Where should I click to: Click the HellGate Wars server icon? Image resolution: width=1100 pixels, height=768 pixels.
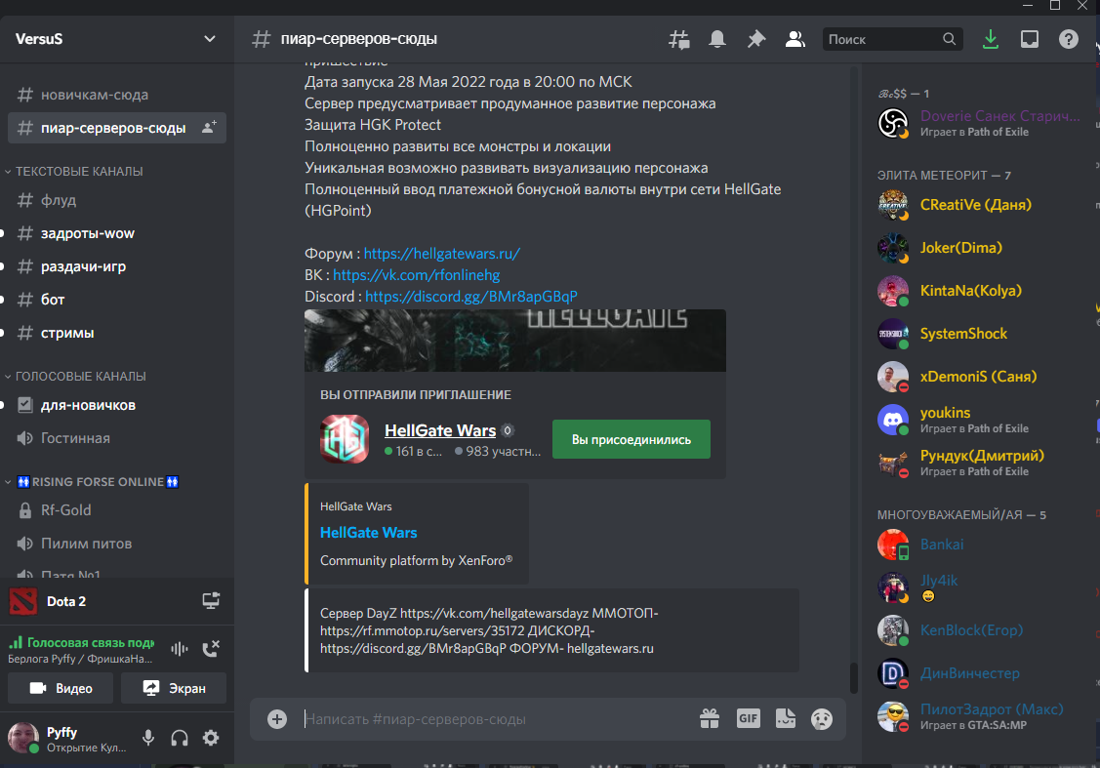pyautogui.click(x=345, y=439)
